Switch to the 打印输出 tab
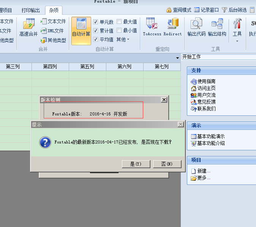256x227 pixels. click(31, 10)
